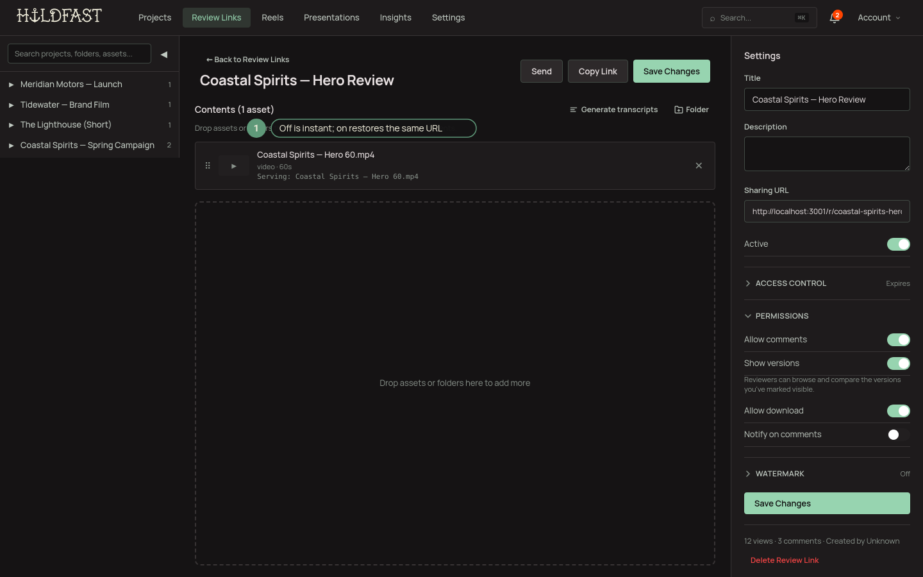The image size is (923, 577).
Task: Click the sidebar project search box
Action: pos(79,54)
